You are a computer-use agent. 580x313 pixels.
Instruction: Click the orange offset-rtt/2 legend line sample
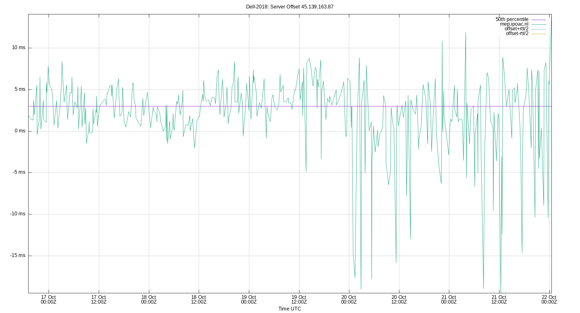click(x=539, y=34)
